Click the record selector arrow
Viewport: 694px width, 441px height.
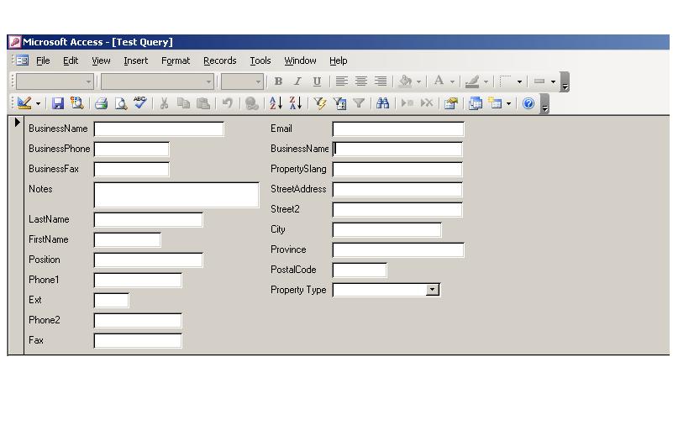pos(17,123)
